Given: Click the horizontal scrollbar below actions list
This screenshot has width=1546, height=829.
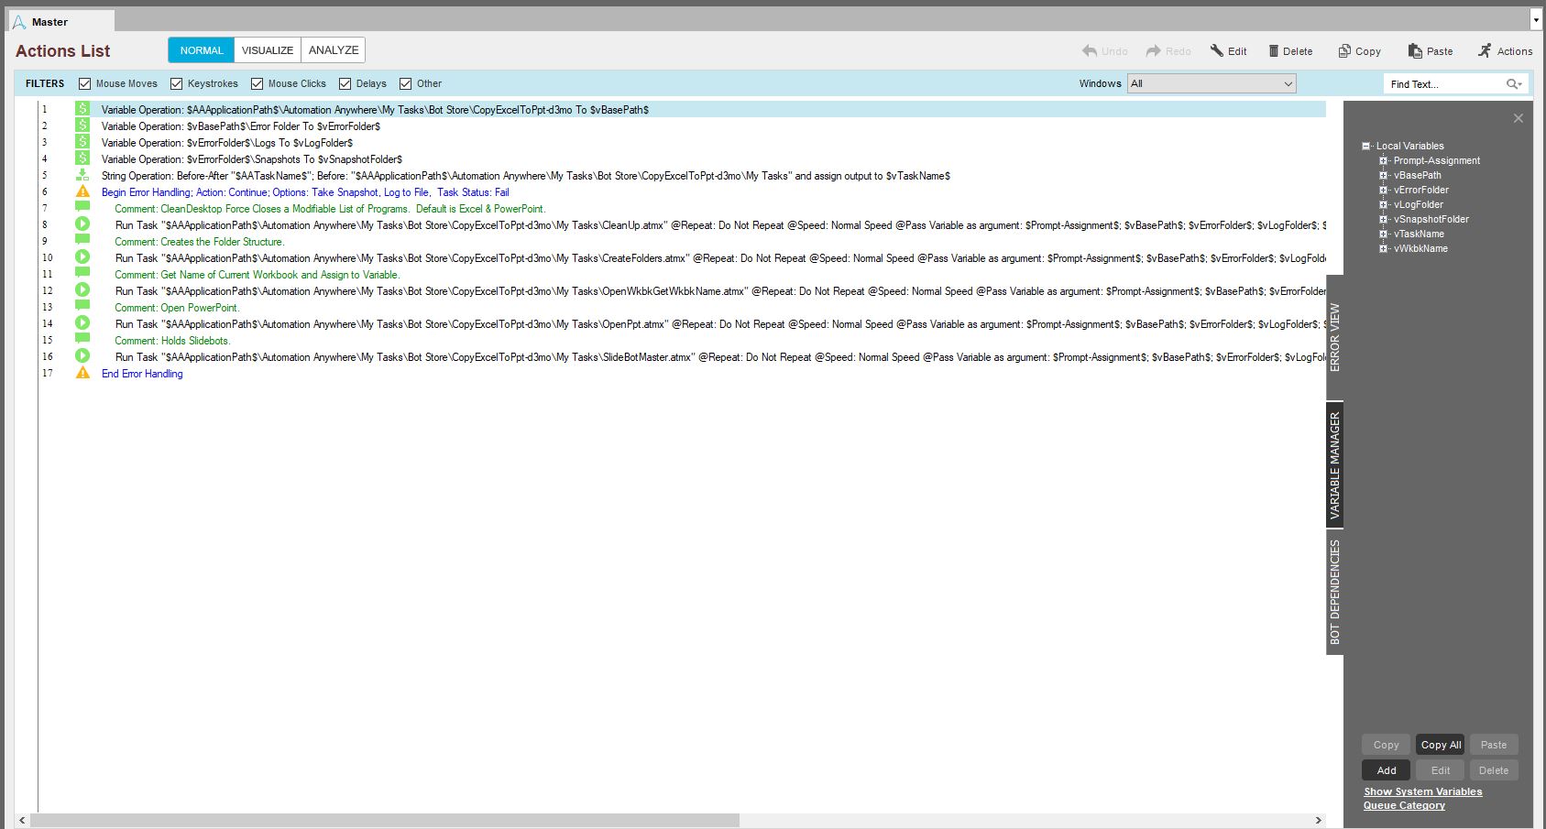Looking at the screenshot, I should 385,820.
